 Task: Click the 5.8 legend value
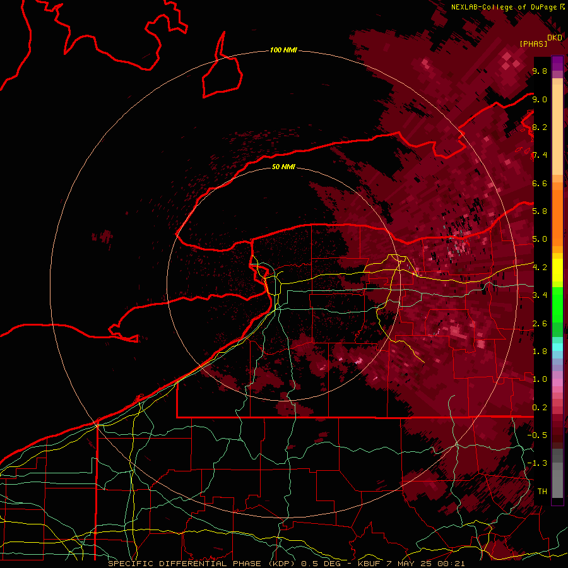pos(540,211)
